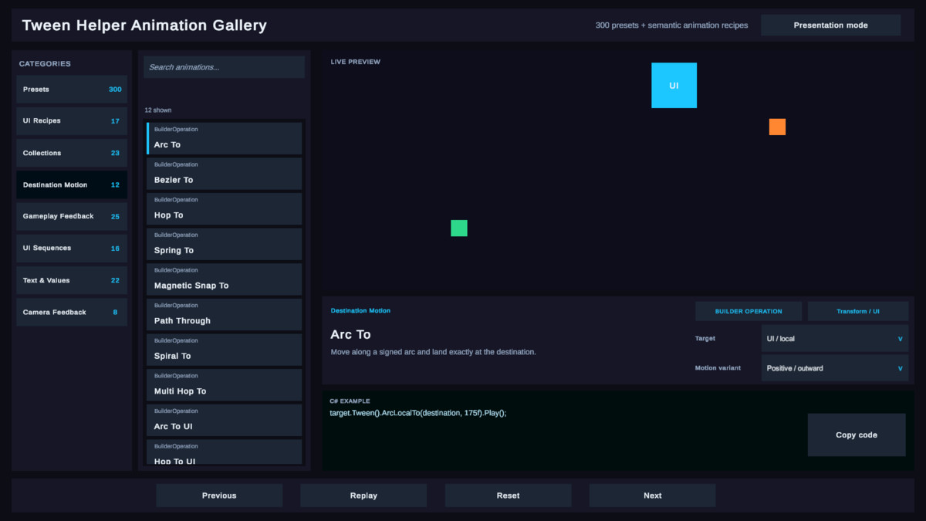Select the Arc To animation

pyautogui.click(x=224, y=139)
